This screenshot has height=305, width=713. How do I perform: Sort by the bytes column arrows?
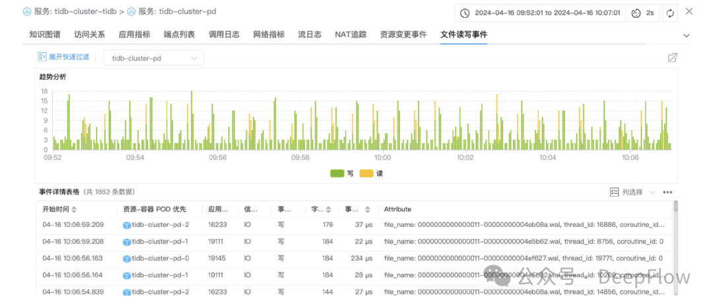click(x=328, y=209)
